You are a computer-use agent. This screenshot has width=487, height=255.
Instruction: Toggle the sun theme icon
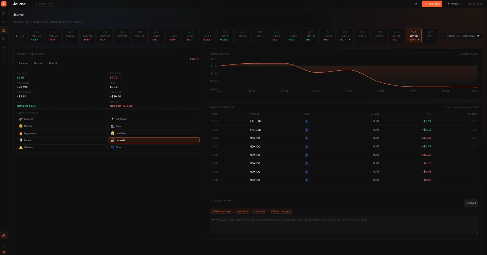[416, 4]
